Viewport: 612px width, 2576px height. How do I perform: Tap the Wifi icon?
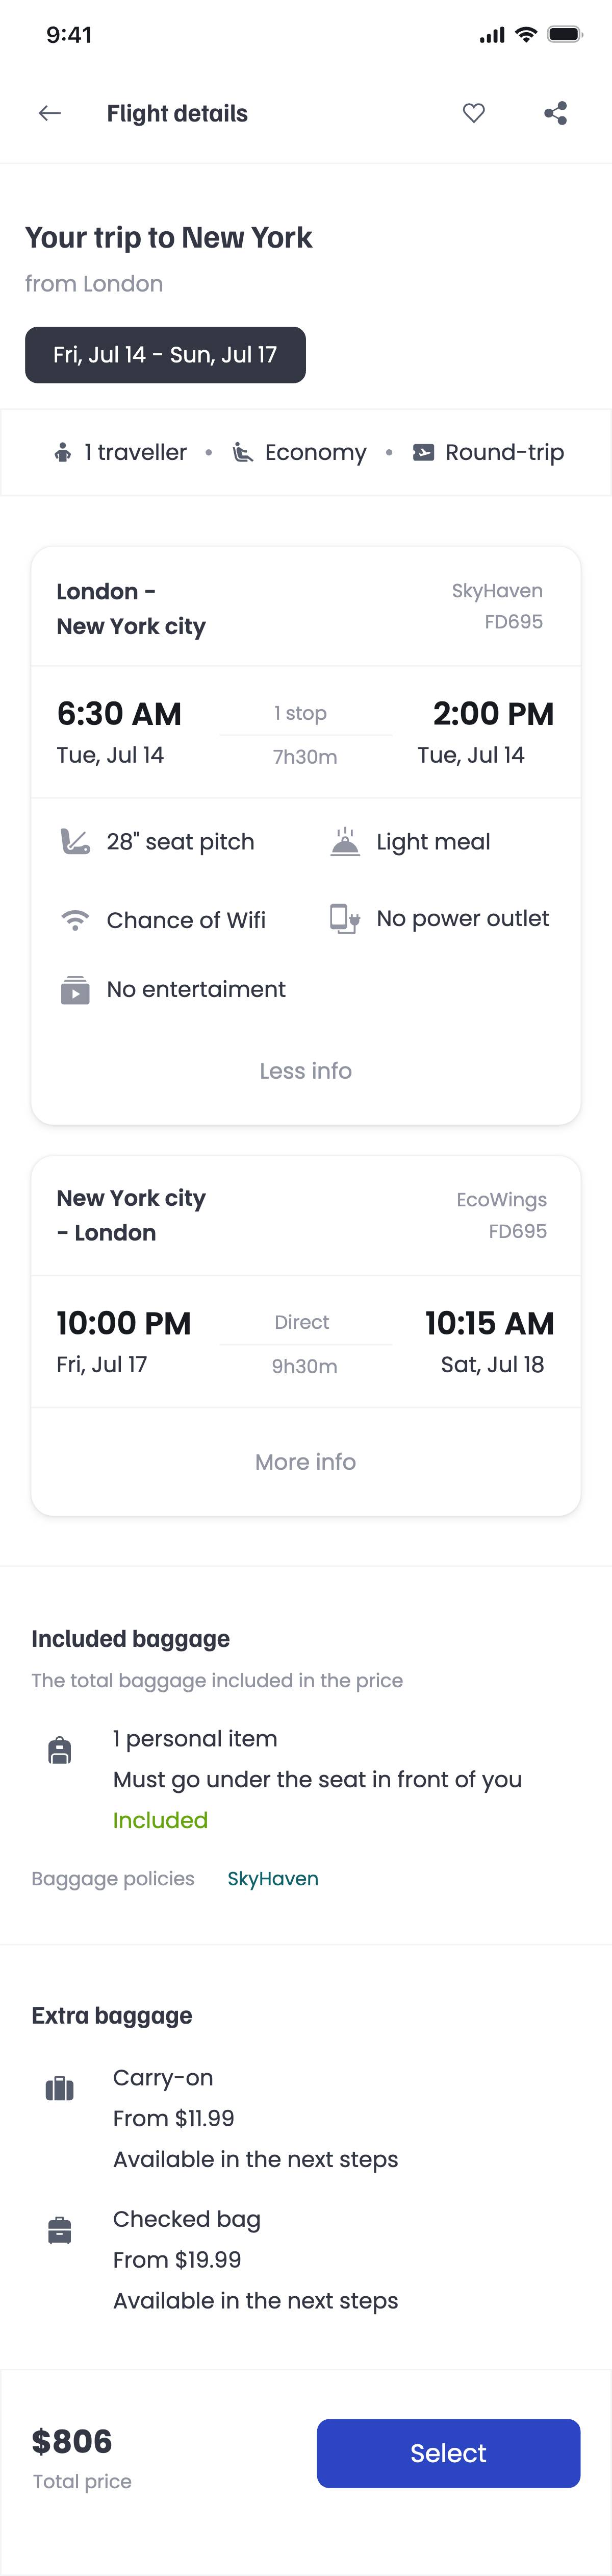point(75,920)
